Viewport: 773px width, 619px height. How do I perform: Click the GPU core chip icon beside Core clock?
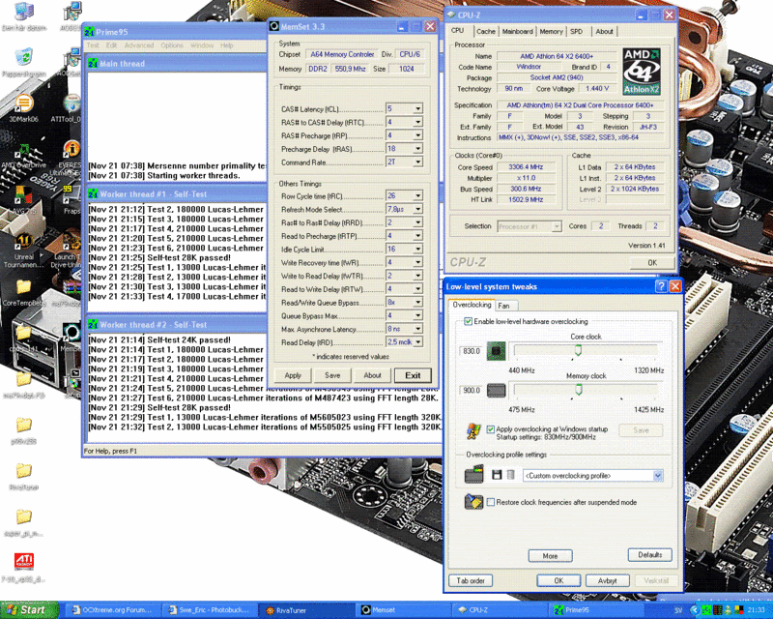(496, 351)
